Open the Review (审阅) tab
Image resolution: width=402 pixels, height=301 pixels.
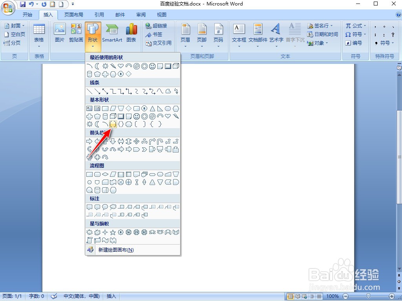tap(141, 15)
